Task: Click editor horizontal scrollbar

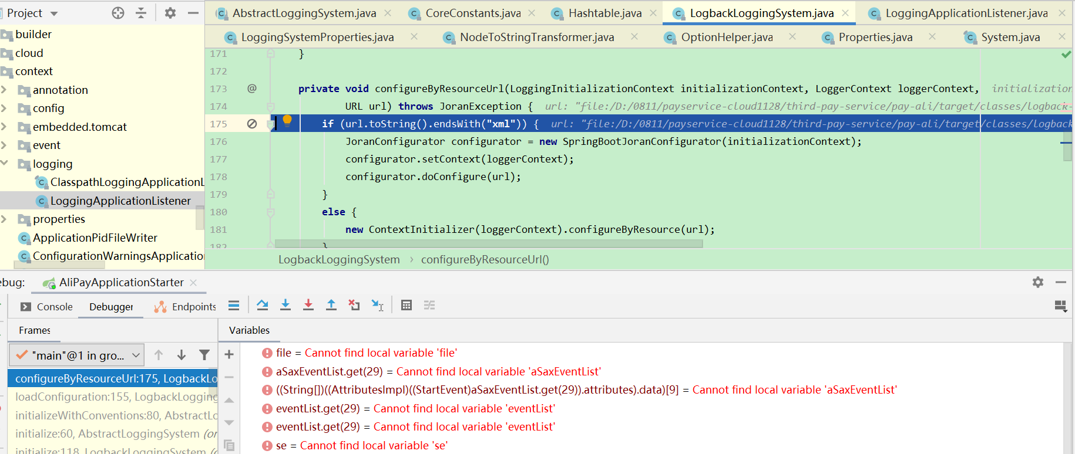Action: [x=489, y=243]
